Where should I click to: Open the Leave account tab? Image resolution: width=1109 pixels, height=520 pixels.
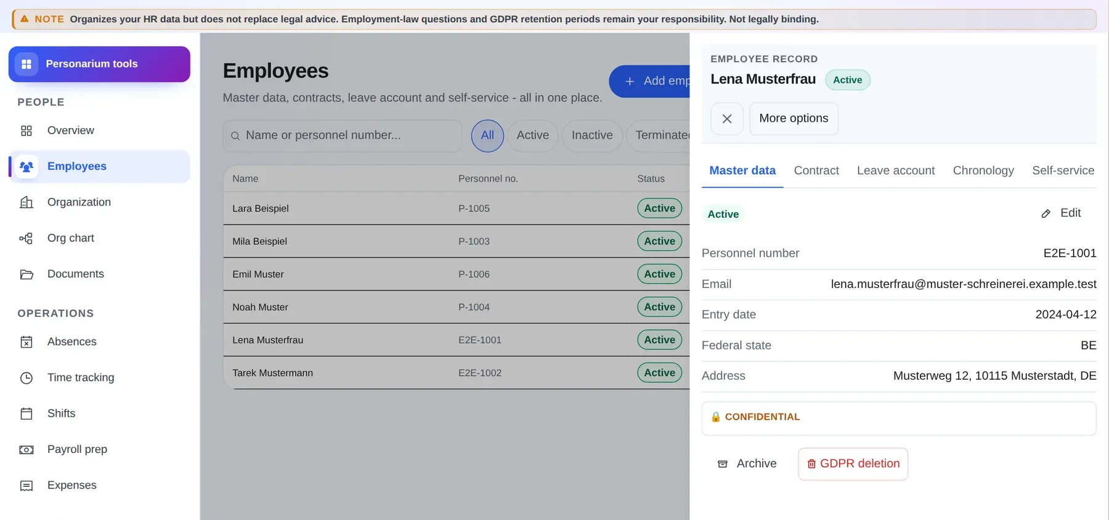[x=896, y=170]
